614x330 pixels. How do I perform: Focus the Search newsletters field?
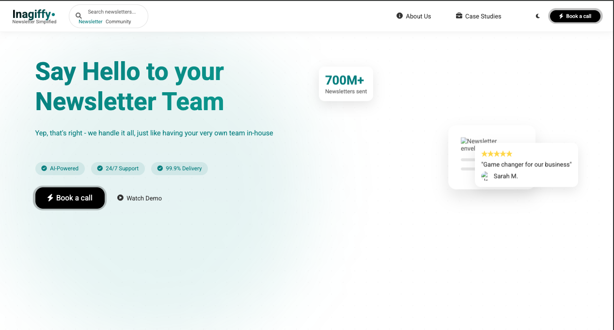(111, 12)
